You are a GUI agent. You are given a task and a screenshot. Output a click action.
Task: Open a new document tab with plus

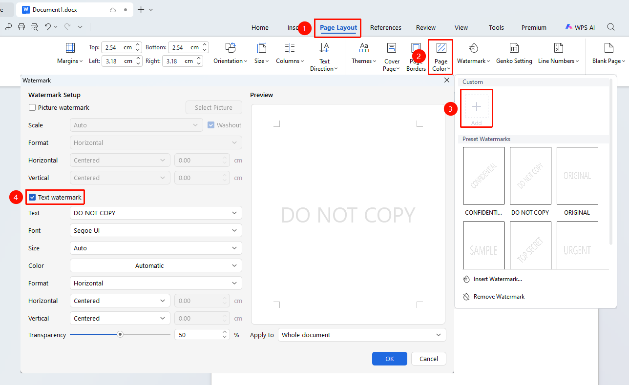click(141, 9)
